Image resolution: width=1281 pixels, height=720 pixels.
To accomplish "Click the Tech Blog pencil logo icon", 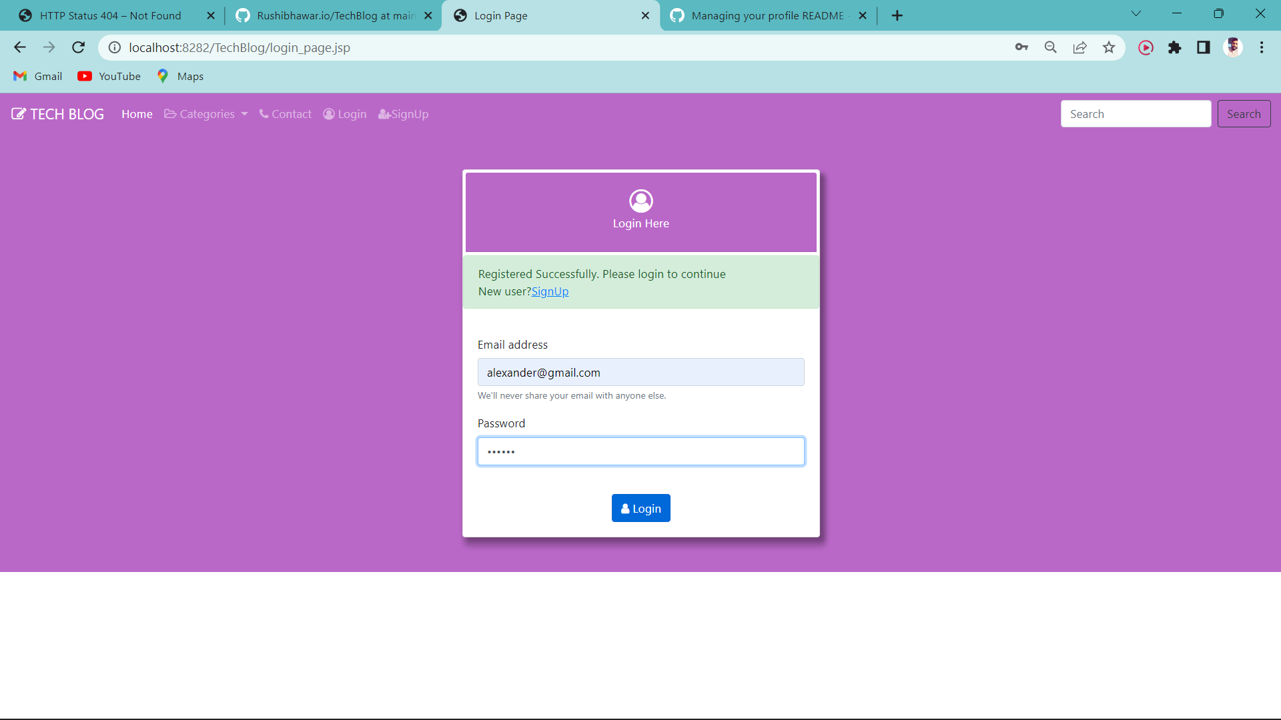I will [18, 113].
